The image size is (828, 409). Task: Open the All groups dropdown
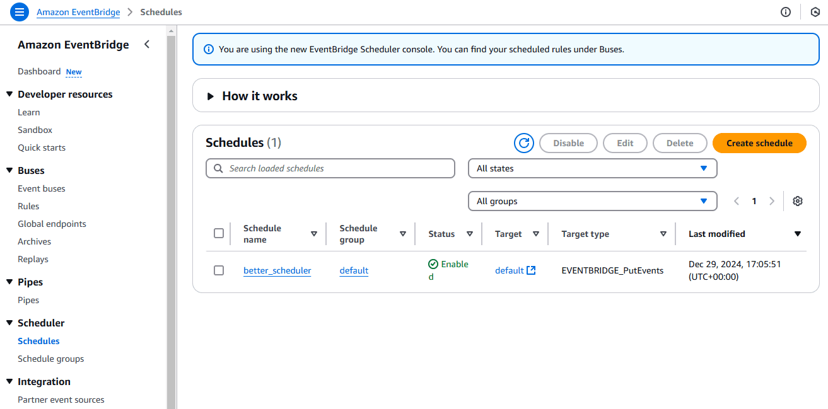593,201
